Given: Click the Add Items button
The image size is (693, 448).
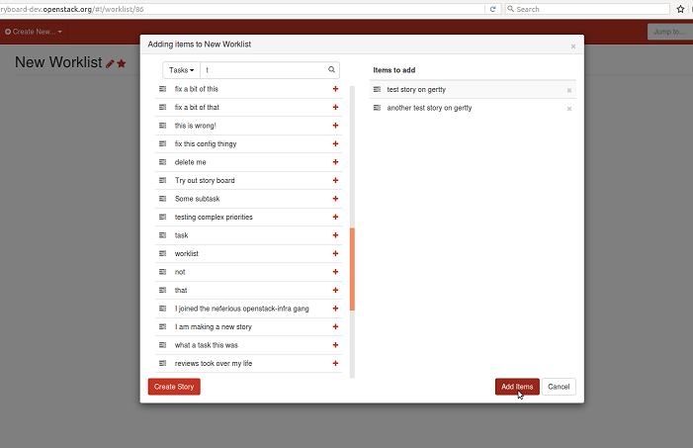Looking at the screenshot, I should 517,387.
